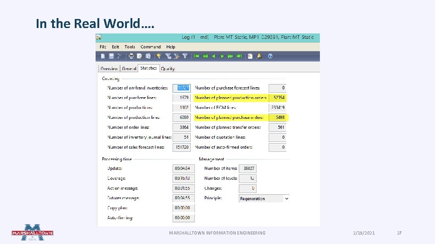The image size is (435, 244).
Task: Click Futures message time field
Action: coord(184,198)
